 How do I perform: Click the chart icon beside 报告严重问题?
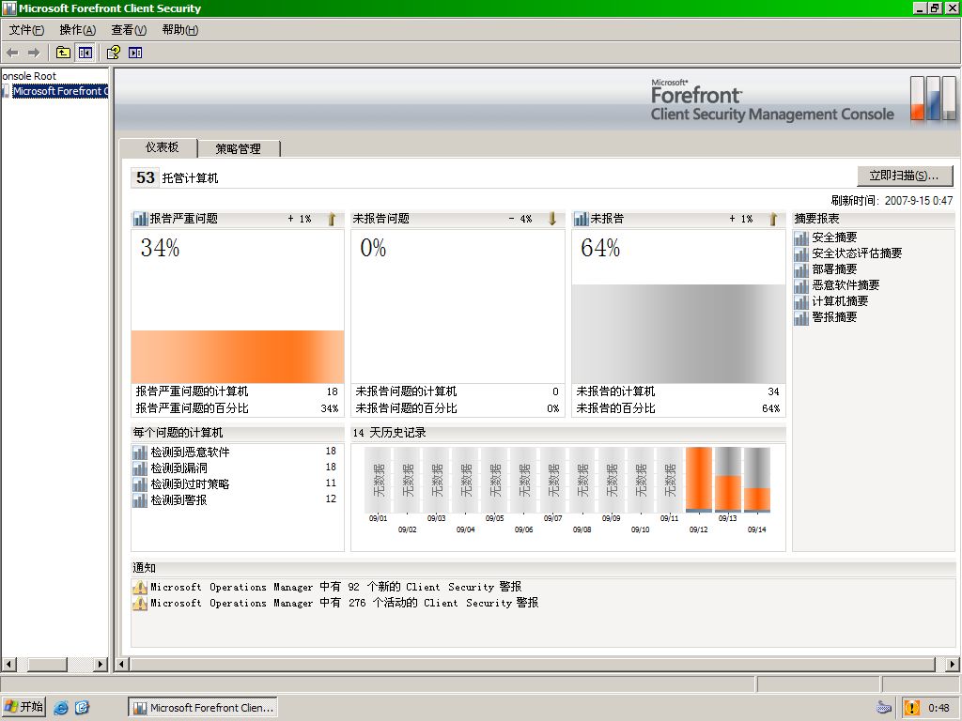coord(141,218)
